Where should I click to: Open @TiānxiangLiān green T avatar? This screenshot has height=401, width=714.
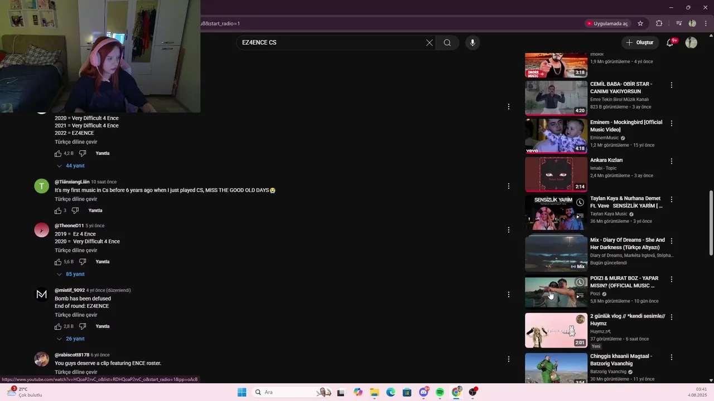pyautogui.click(x=42, y=186)
